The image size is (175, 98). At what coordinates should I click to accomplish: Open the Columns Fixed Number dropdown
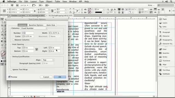(34, 28)
